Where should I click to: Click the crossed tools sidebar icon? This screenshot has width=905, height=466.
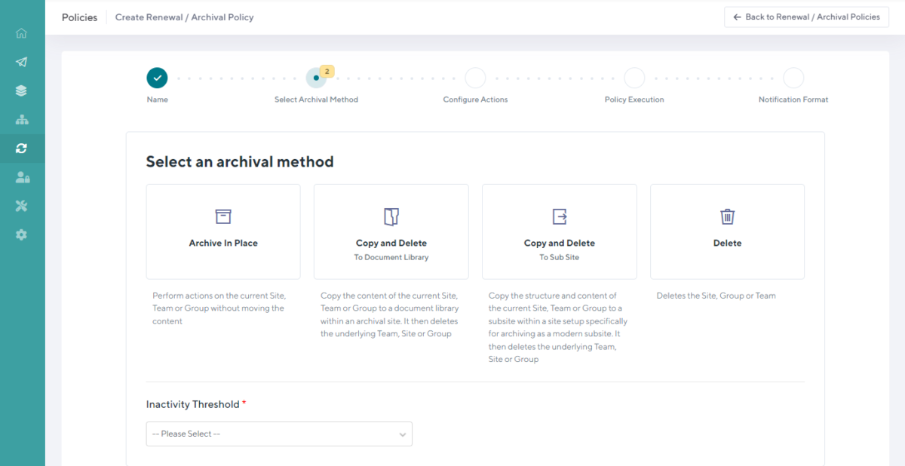coord(21,205)
